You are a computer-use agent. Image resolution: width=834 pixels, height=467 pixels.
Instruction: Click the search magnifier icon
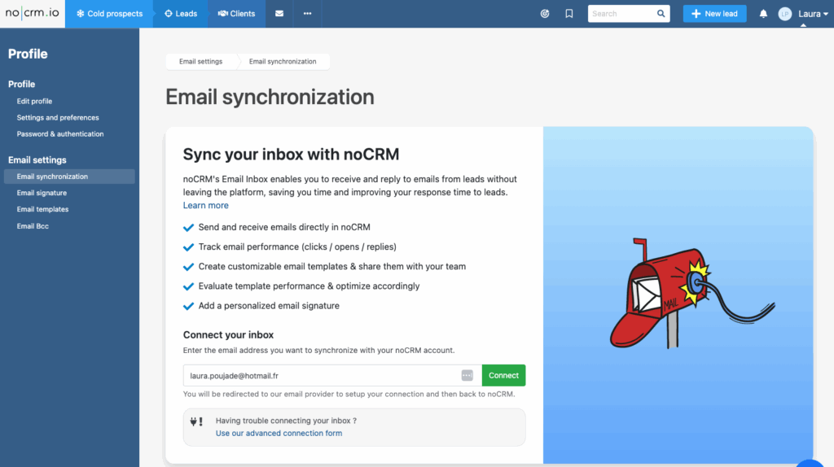[x=661, y=14]
